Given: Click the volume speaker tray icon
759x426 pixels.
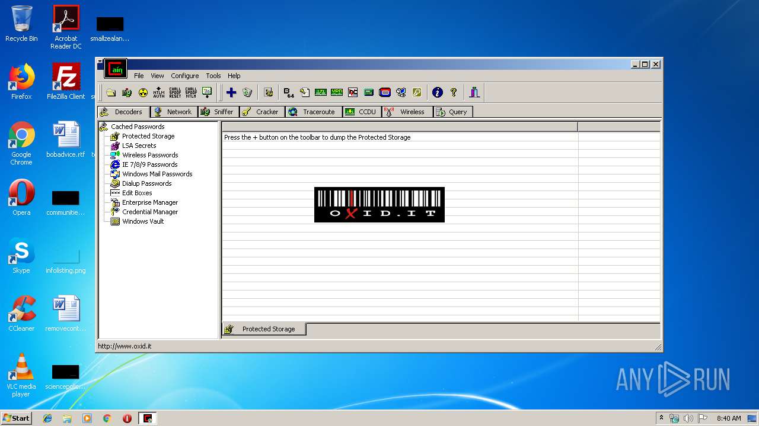Looking at the screenshot, I should coord(688,418).
